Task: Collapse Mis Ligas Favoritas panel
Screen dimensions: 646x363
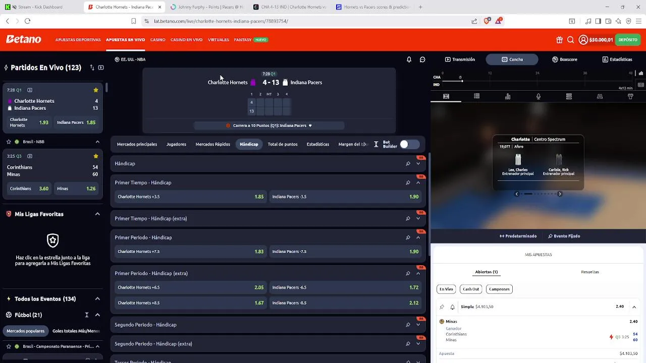Action: tap(97, 214)
